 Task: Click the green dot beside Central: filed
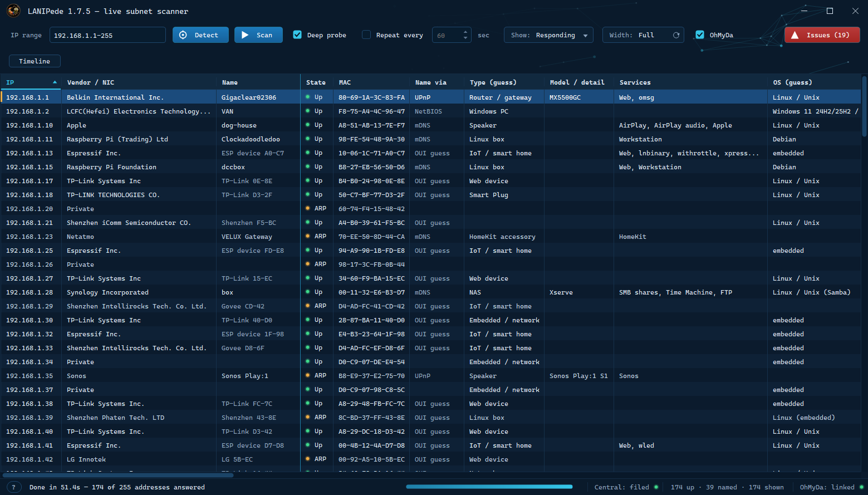pos(656,487)
